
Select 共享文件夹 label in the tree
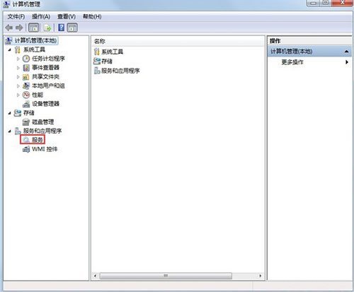(x=45, y=77)
